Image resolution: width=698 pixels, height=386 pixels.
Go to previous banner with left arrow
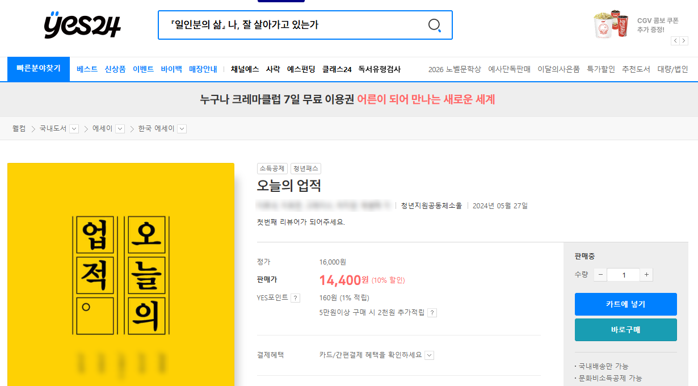(x=675, y=41)
